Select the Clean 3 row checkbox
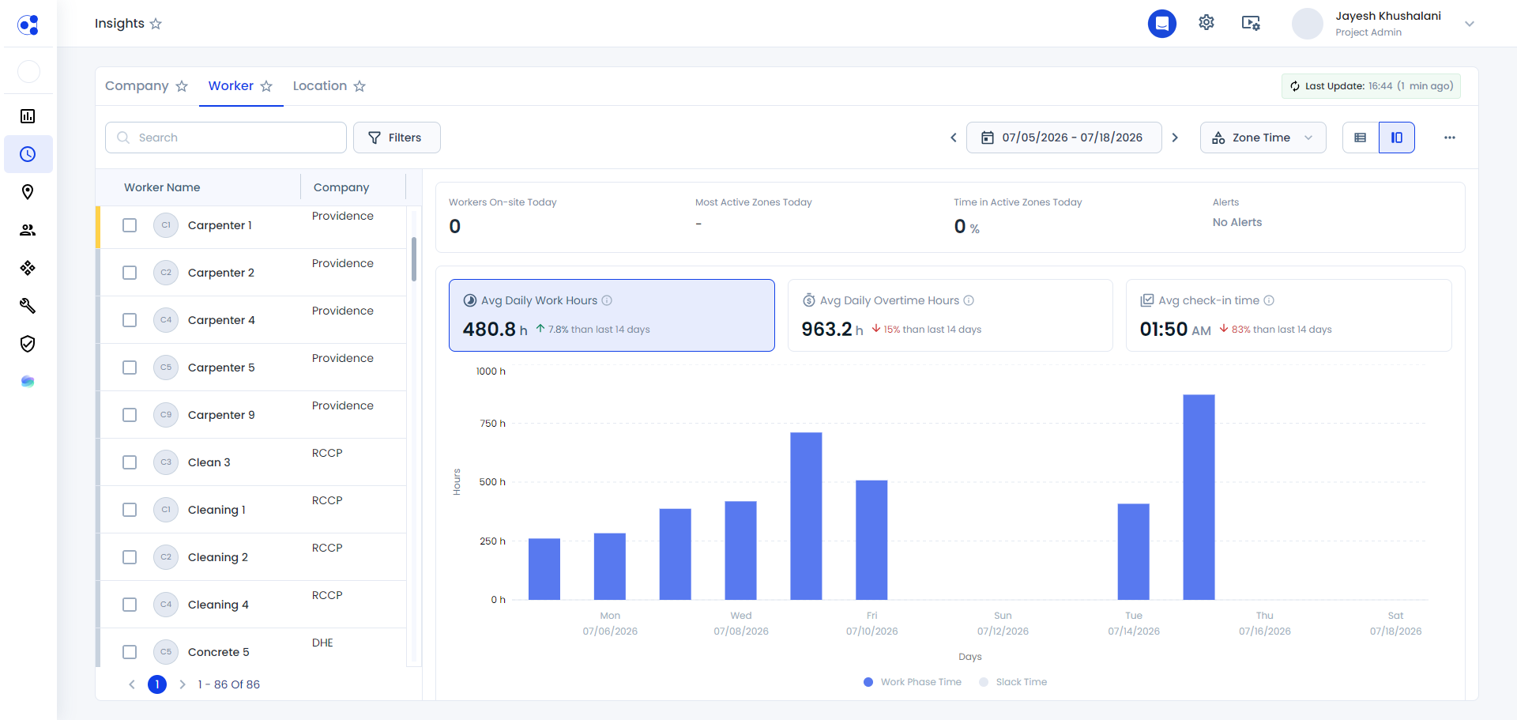 130,462
